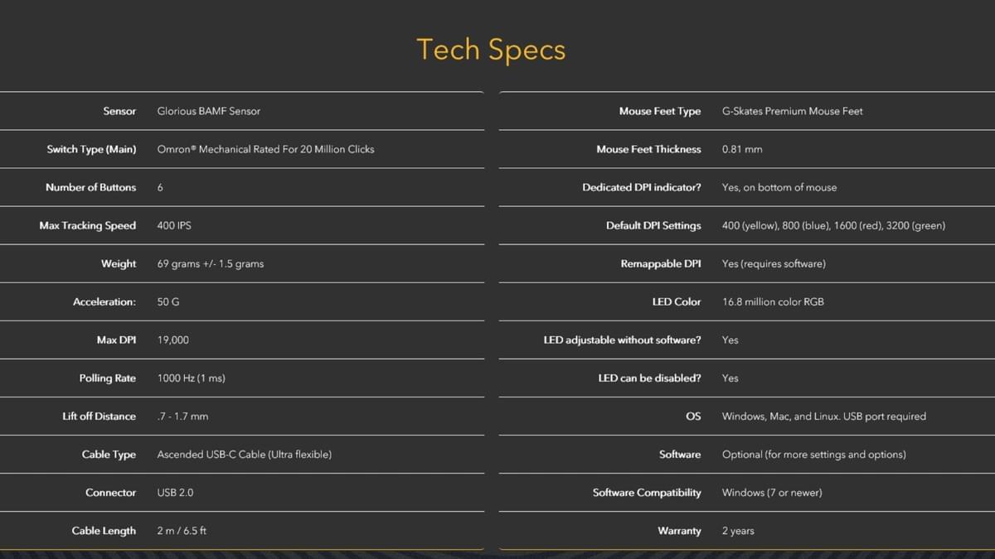Select the Software Compatibility label

(x=647, y=492)
